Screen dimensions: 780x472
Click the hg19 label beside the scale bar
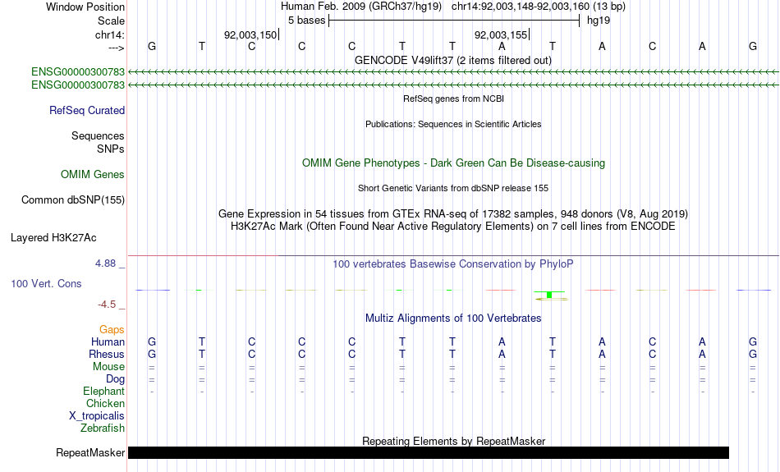[x=599, y=21]
